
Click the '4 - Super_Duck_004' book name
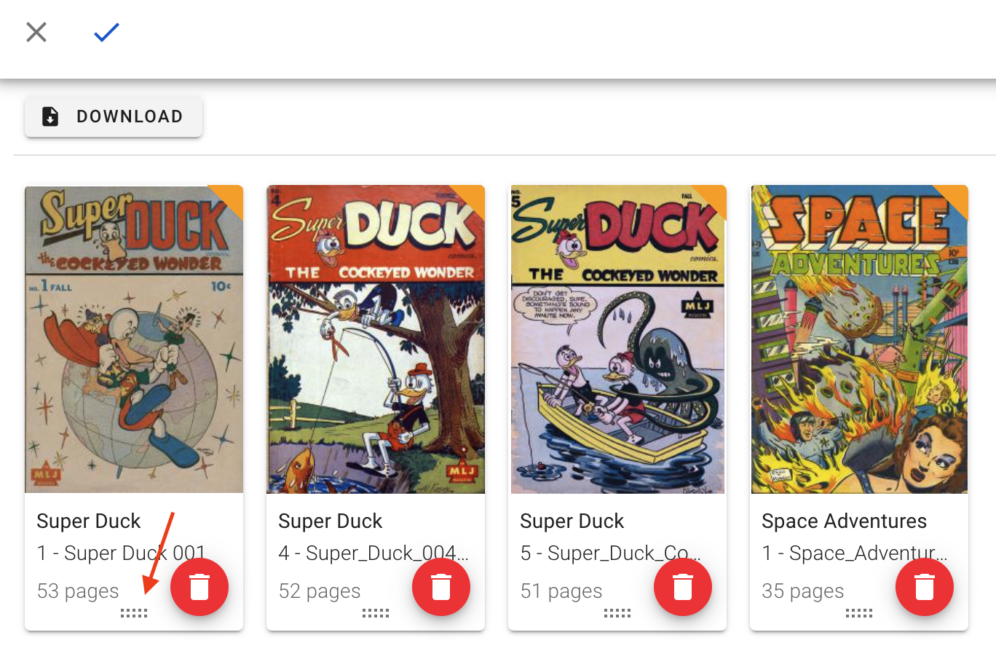pyautogui.click(x=373, y=553)
